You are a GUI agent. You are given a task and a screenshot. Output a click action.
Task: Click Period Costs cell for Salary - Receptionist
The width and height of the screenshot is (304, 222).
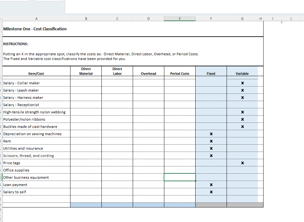click(x=180, y=105)
